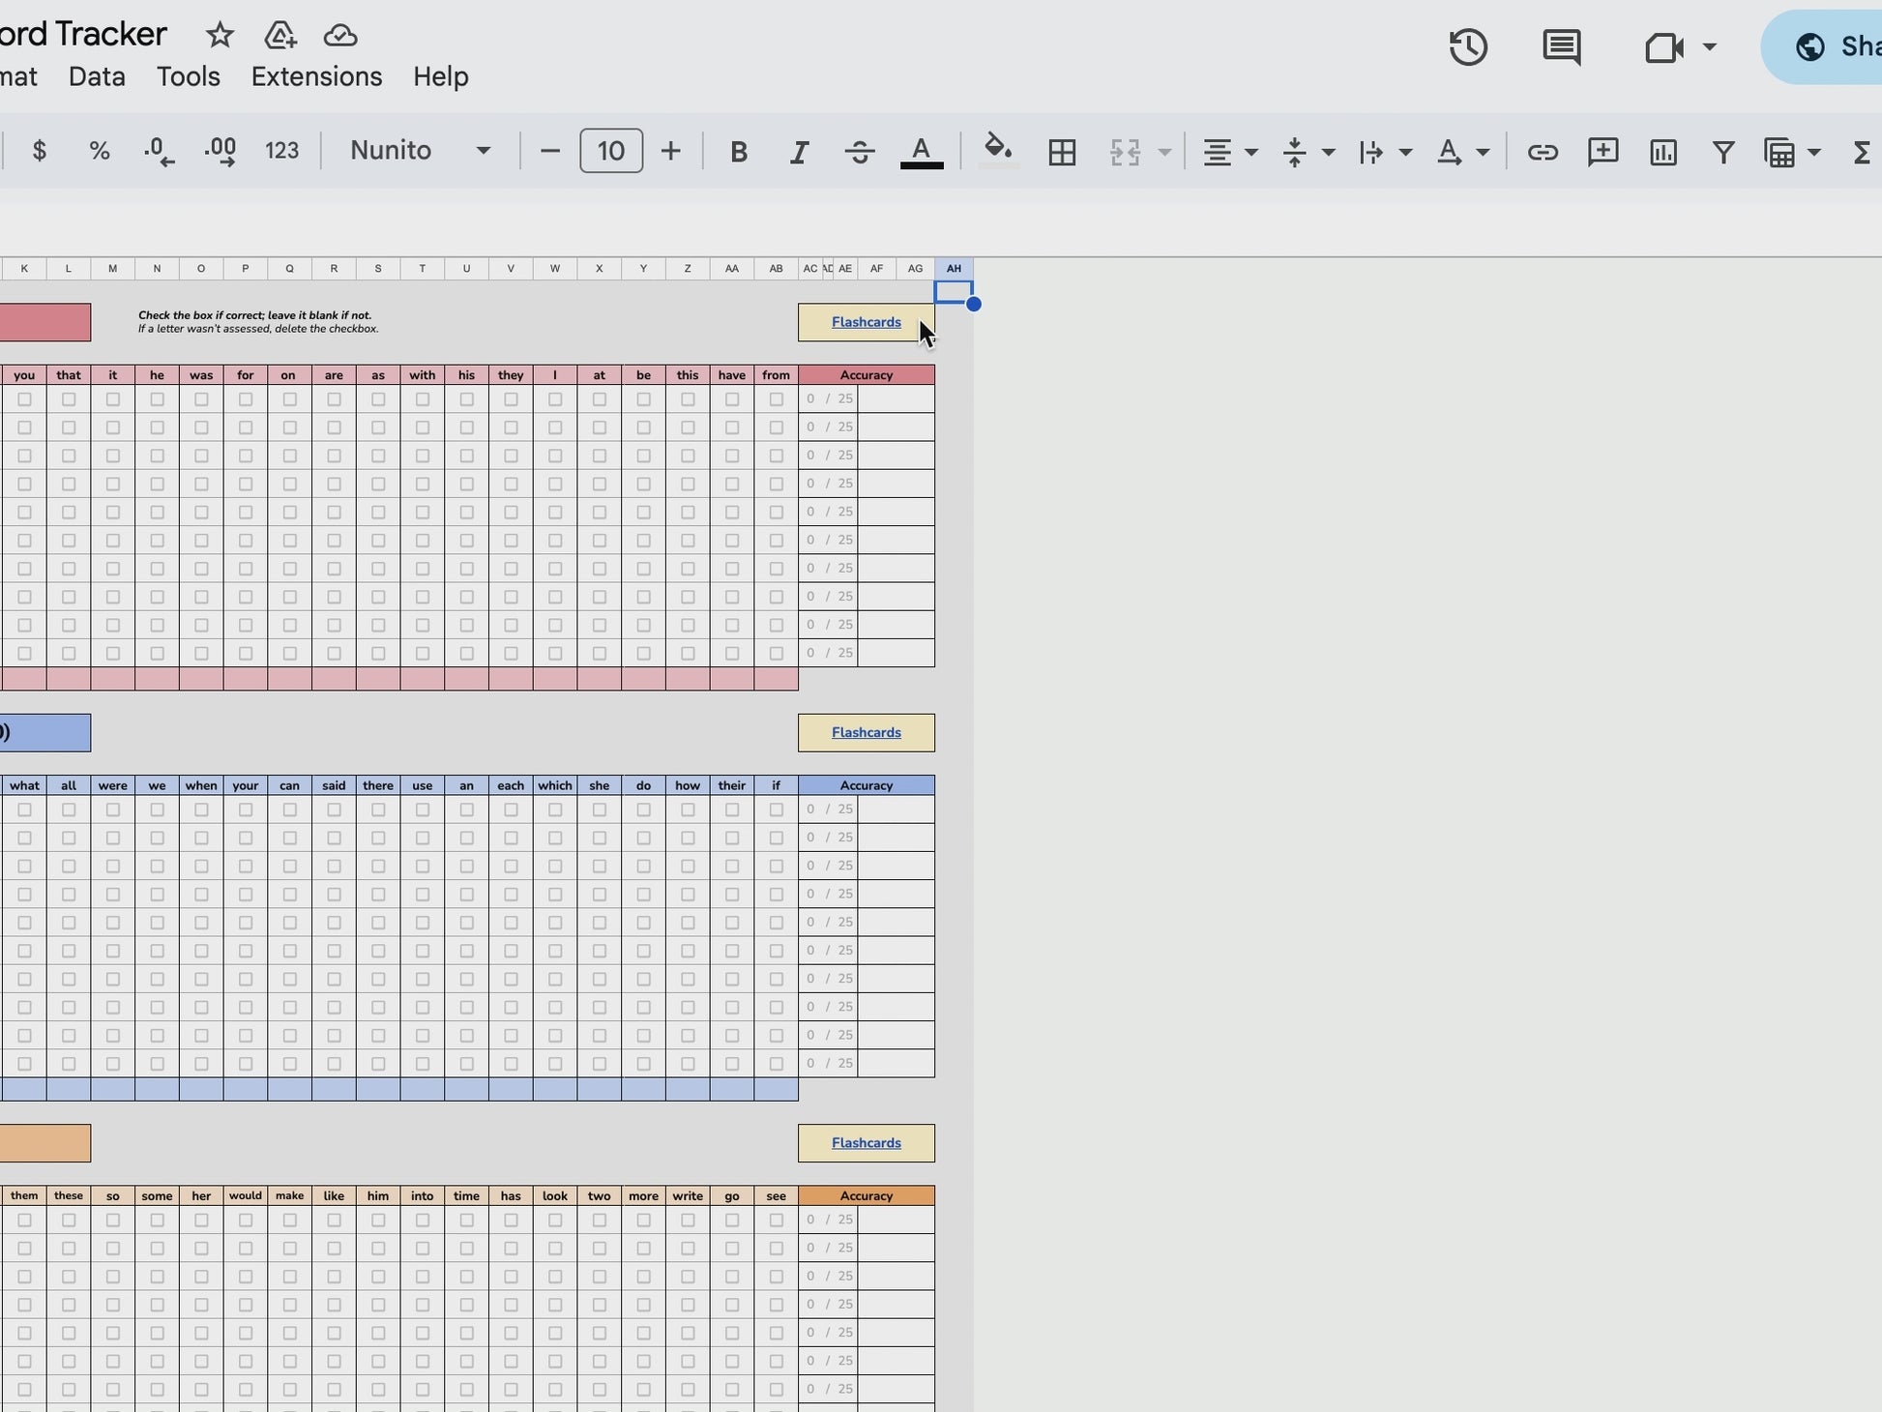Choose text color from toolbar
Screen dimensions: 1882x1412
pos(921,152)
